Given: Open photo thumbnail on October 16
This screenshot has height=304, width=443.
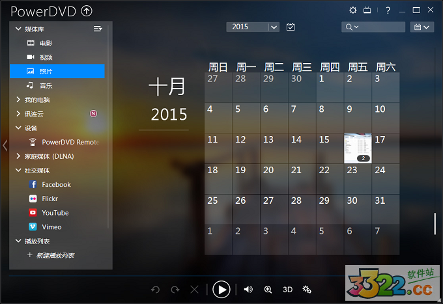Looking at the screenshot, I should [358, 148].
